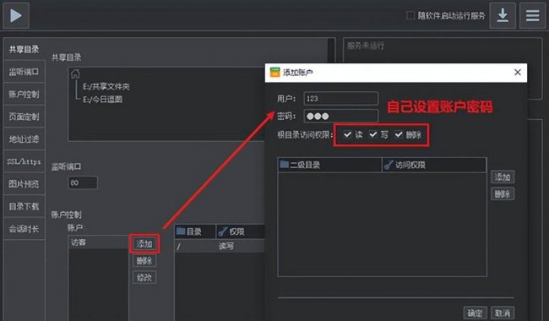Switch to the 监听端口 tab

pyautogui.click(x=24, y=72)
